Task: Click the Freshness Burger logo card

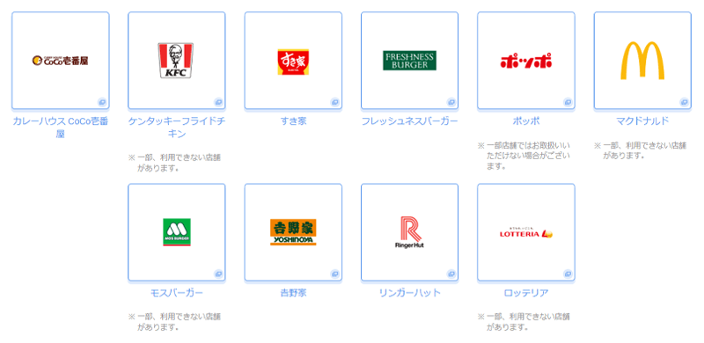Action: point(409,61)
